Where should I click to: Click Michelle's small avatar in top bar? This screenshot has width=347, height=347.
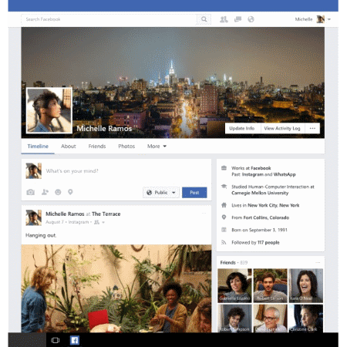pos(320,19)
